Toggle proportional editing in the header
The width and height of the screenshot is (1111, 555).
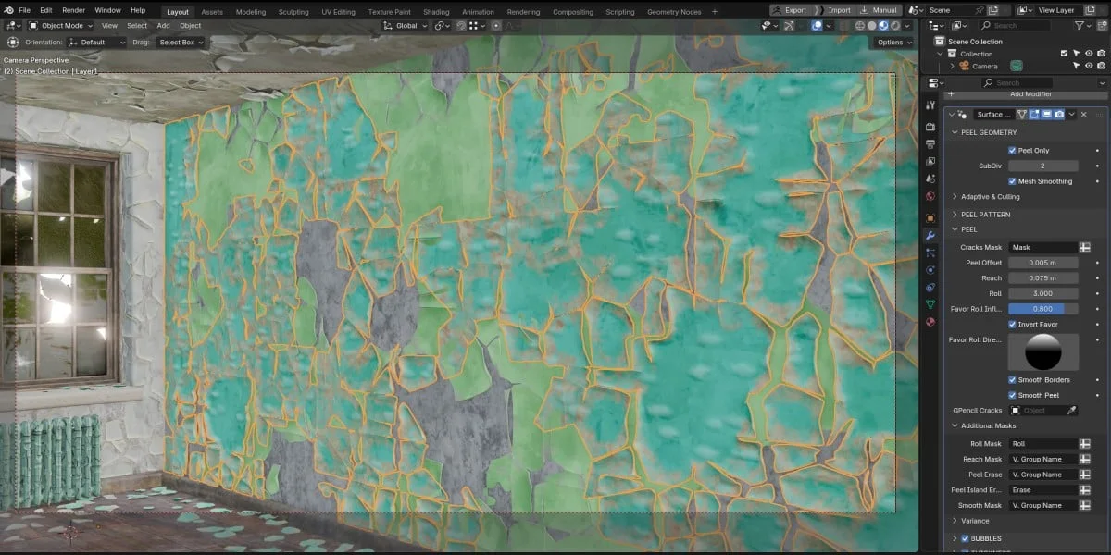[496, 25]
